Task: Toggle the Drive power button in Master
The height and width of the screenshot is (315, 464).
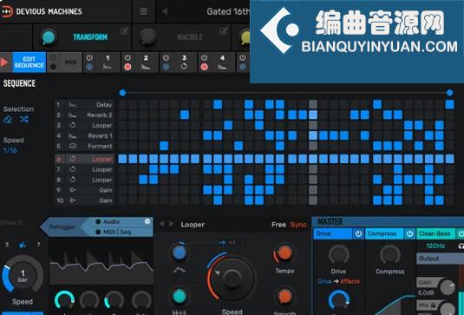Action: (x=358, y=234)
